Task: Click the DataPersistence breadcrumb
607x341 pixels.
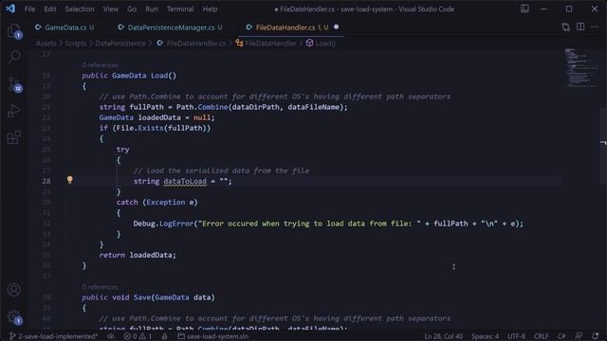Action: click(120, 44)
